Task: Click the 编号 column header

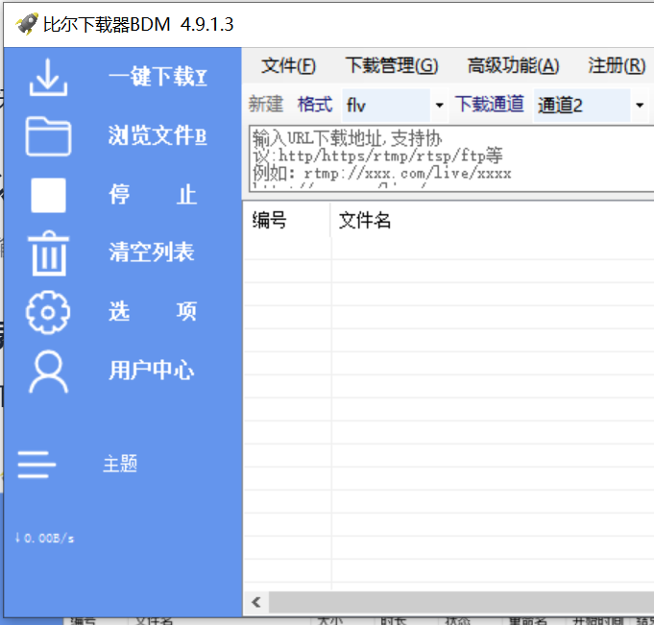Action: pos(286,220)
